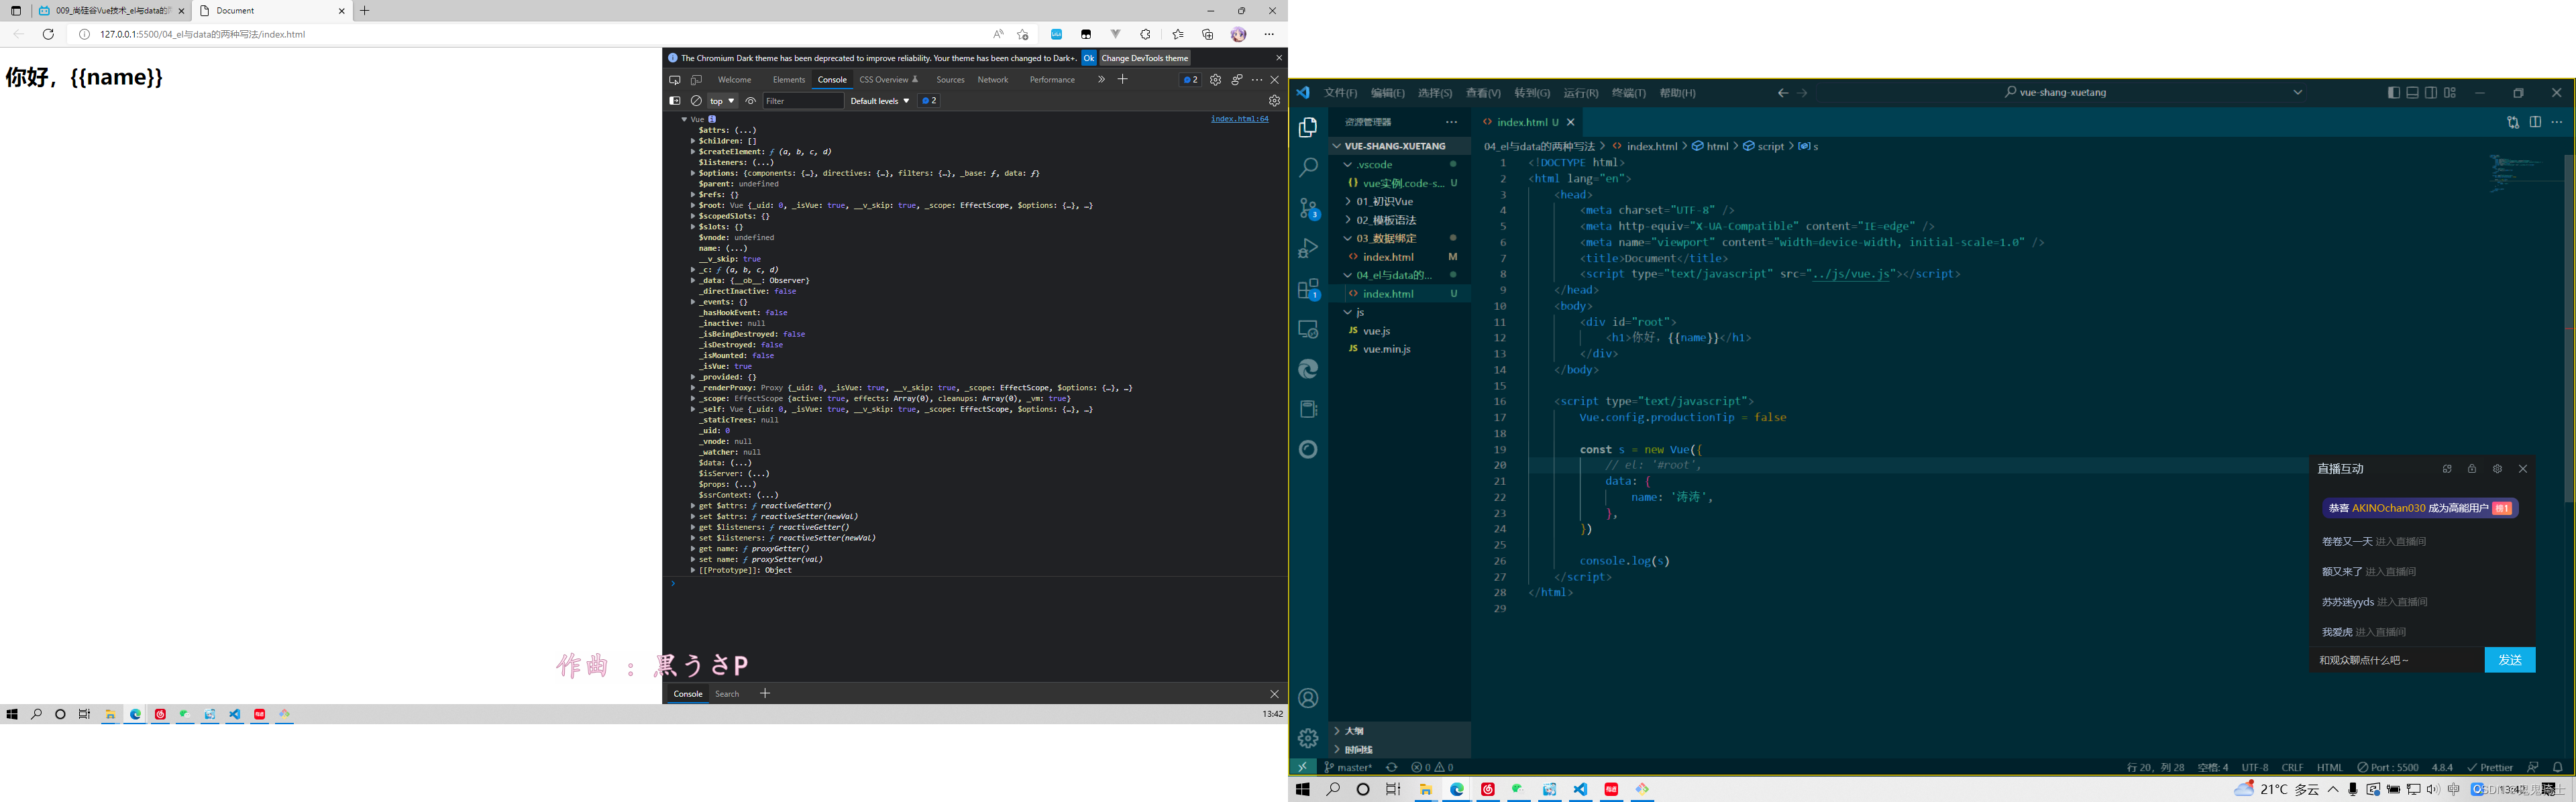The image size is (2576, 802).
Task: Open VS Code remote window indicator
Action: [x=1302, y=767]
